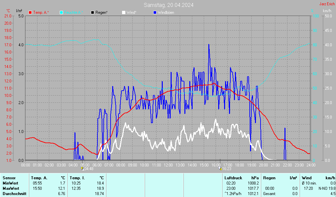
Task: Click the 'MinWert' row label
Action: pos(10,183)
